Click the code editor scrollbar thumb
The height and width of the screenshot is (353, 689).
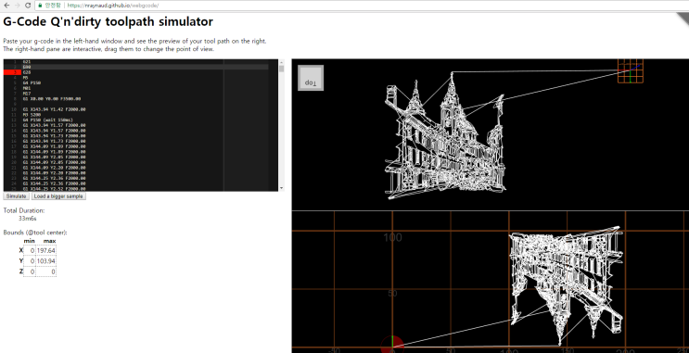tap(281, 69)
